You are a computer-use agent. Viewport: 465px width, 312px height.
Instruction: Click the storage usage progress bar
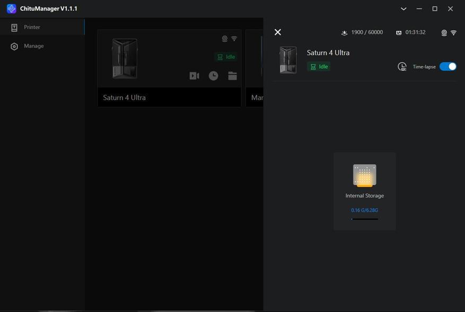tap(364, 219)
